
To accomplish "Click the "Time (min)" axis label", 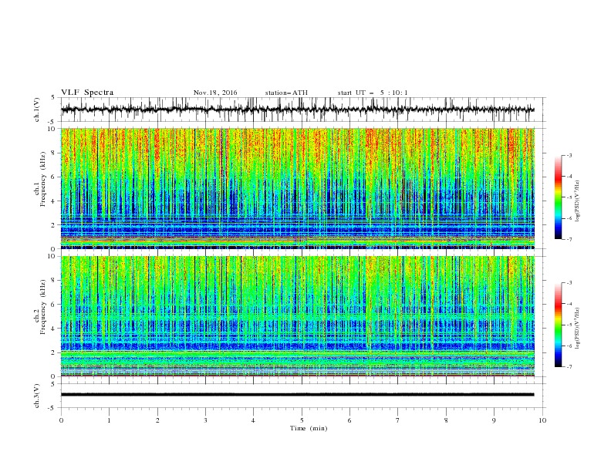I will tap(309, 428).
